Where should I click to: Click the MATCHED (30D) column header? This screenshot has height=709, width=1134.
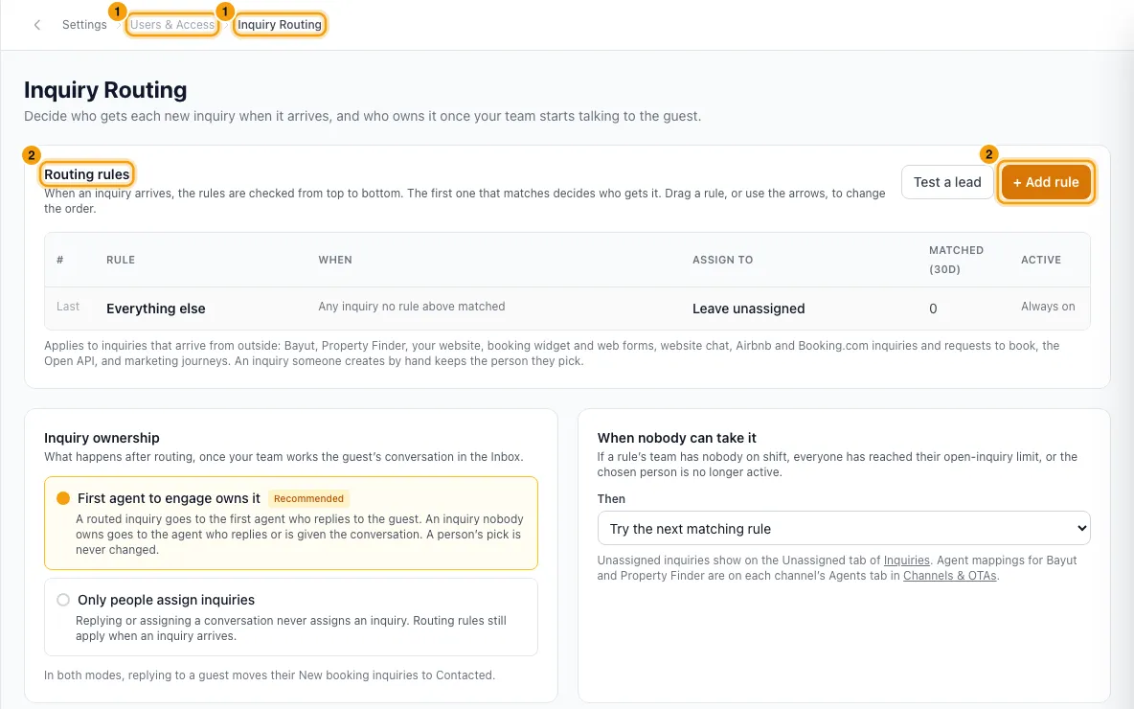click(956, 260)
